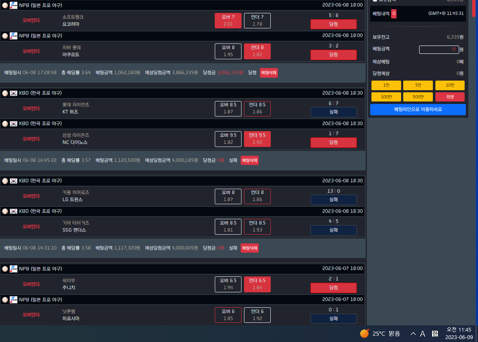
Task: Select 언더 8 at 1.82 for 지바 롯데 vs 야쿠르트
Action: tap(257, 51)
